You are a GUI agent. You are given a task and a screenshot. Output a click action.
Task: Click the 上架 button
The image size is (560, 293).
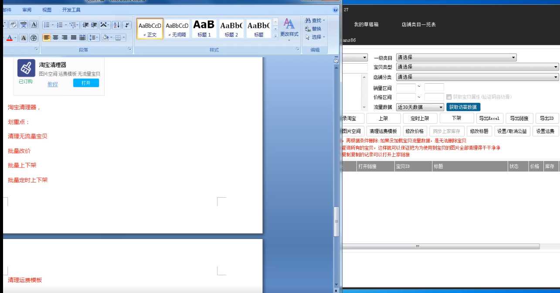point(384,118)
